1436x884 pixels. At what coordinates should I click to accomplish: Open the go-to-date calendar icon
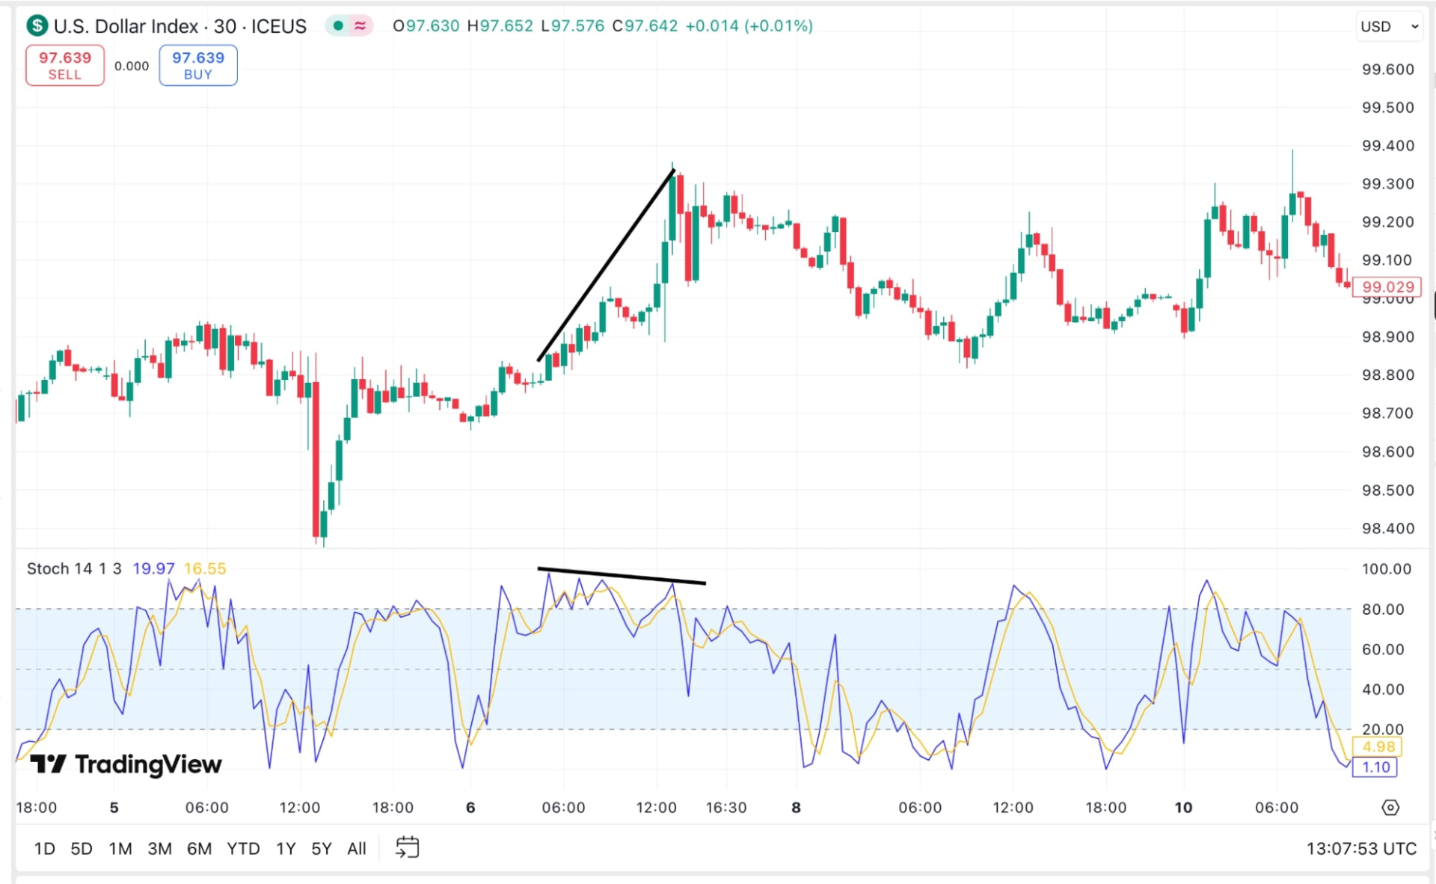coord(407,847)
